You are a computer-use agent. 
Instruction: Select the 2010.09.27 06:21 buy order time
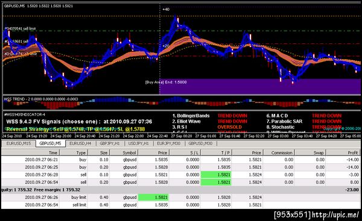(41, 160)
